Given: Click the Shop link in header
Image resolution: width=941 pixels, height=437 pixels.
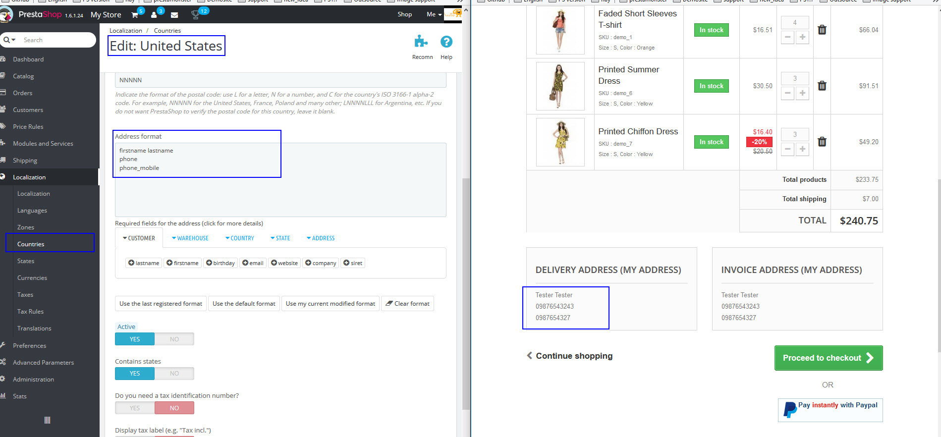Looking at the screenshot, I should pos(404,14).
